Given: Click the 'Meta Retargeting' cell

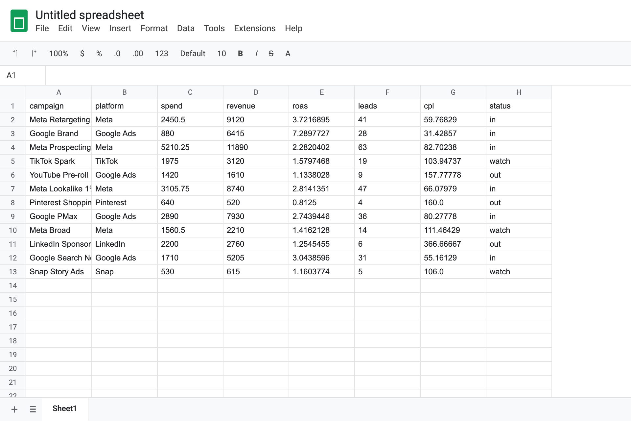Looking at the screenshot, I should point(59,120).
